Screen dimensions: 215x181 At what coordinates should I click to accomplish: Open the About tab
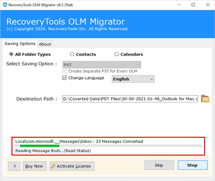45,44
